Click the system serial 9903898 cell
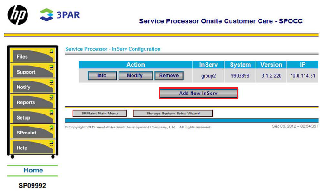This screenshot has width=325, height=195. tap(240, 76)
